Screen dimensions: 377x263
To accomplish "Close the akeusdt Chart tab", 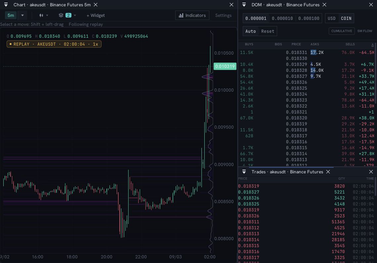I will click(x=96, y=5).
